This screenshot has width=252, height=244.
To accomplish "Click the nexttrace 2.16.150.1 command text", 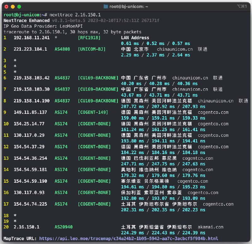I will [75, 15].
